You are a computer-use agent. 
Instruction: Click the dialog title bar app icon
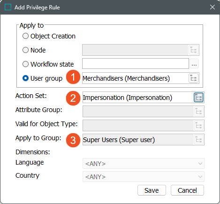(x=8, y=7)
